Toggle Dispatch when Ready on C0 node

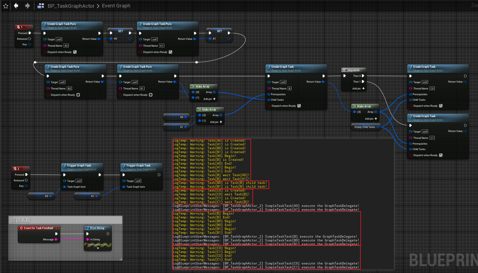pos(441,106)
